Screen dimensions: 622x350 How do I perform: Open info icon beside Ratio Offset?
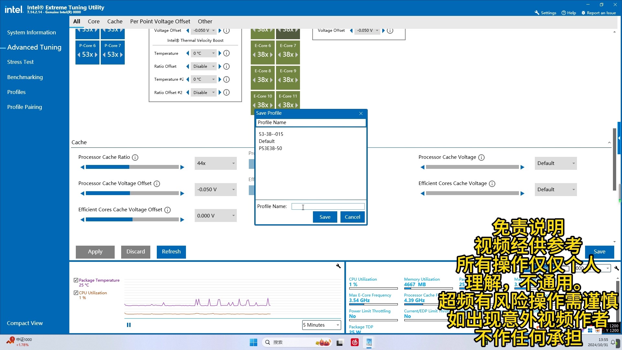tap(227, 66)
